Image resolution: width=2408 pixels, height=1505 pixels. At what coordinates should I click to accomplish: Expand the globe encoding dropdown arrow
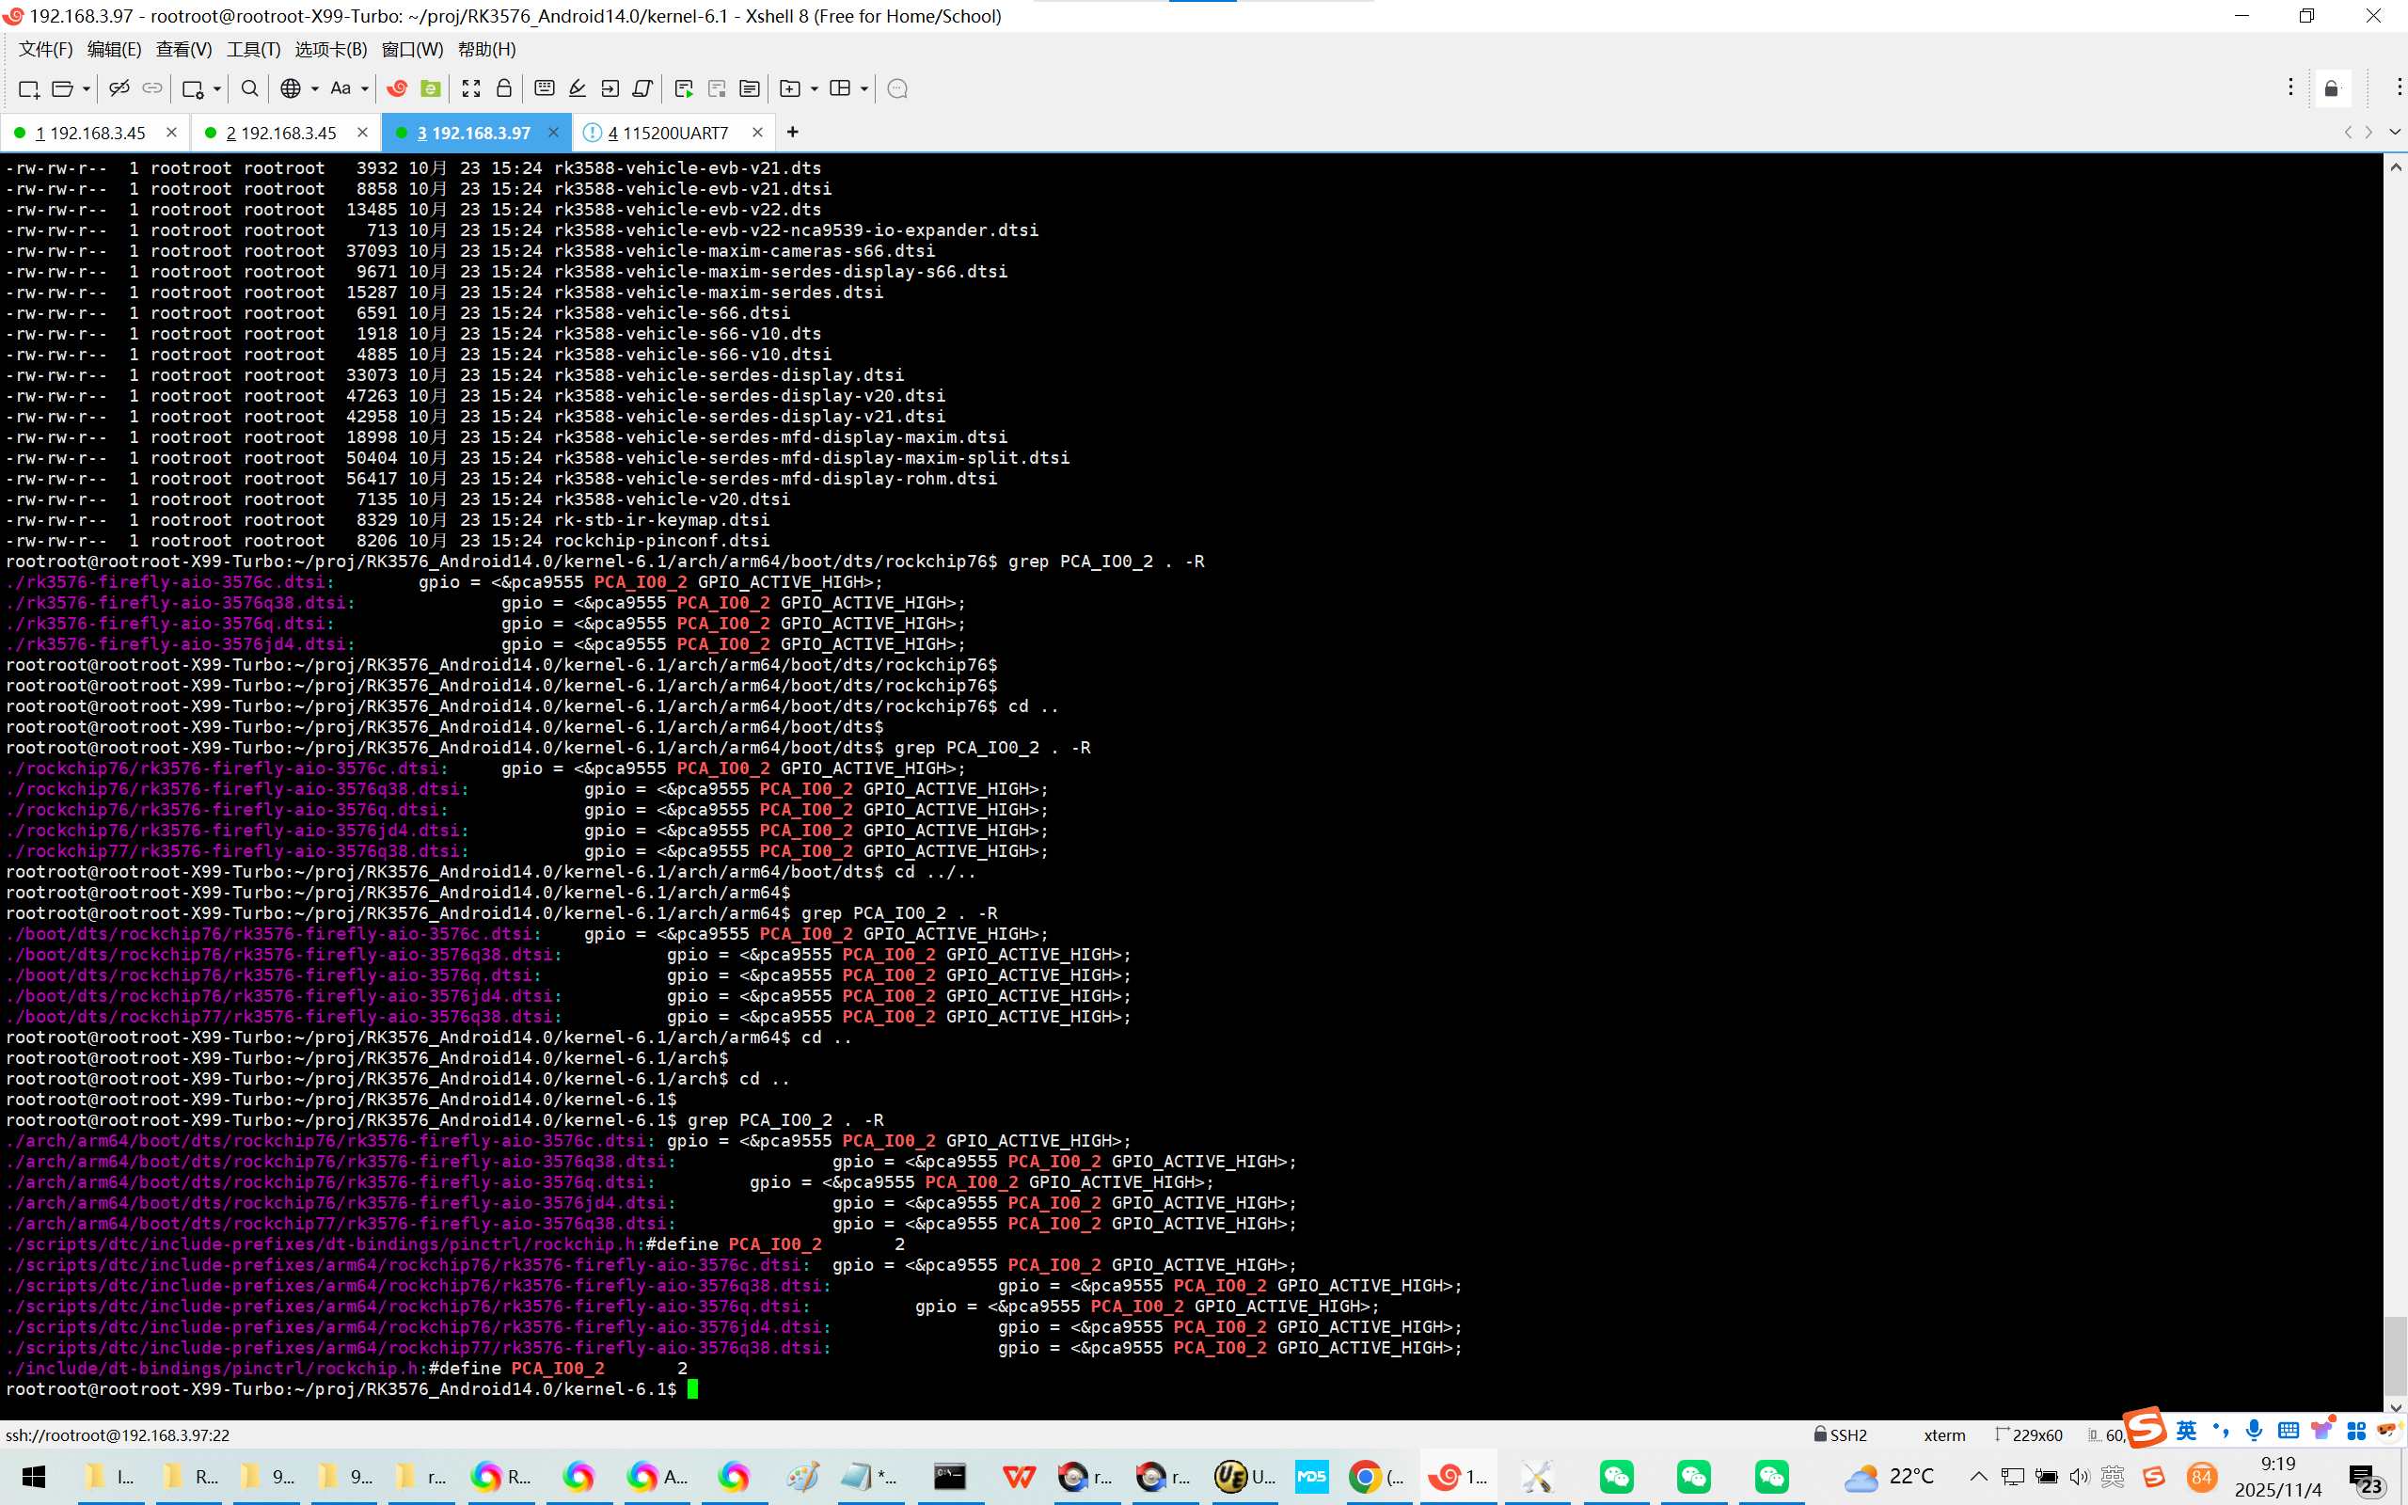click(x=314, y=88)
